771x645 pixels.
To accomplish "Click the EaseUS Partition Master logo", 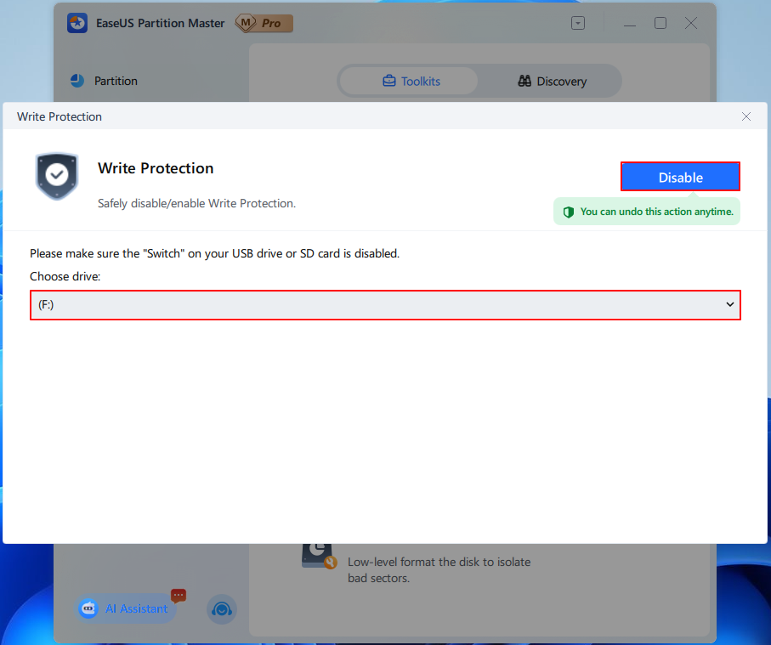I will pyautogui.click(x=77, y=23).
